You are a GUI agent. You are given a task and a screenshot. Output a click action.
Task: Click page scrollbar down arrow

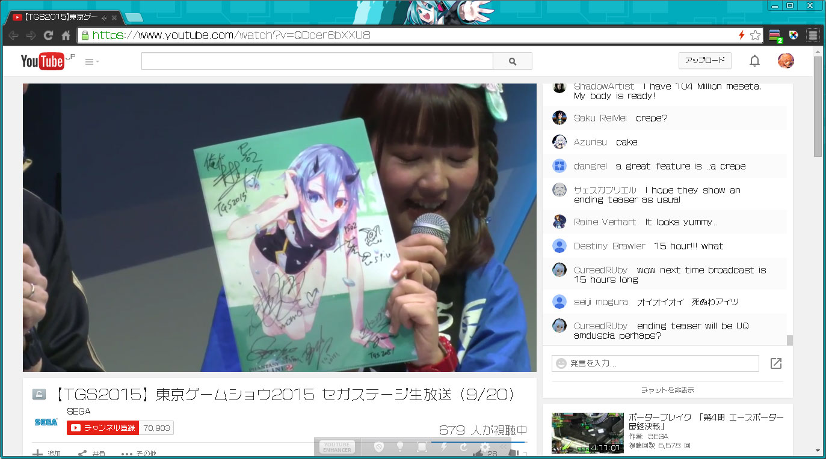[x=818, y=451]
